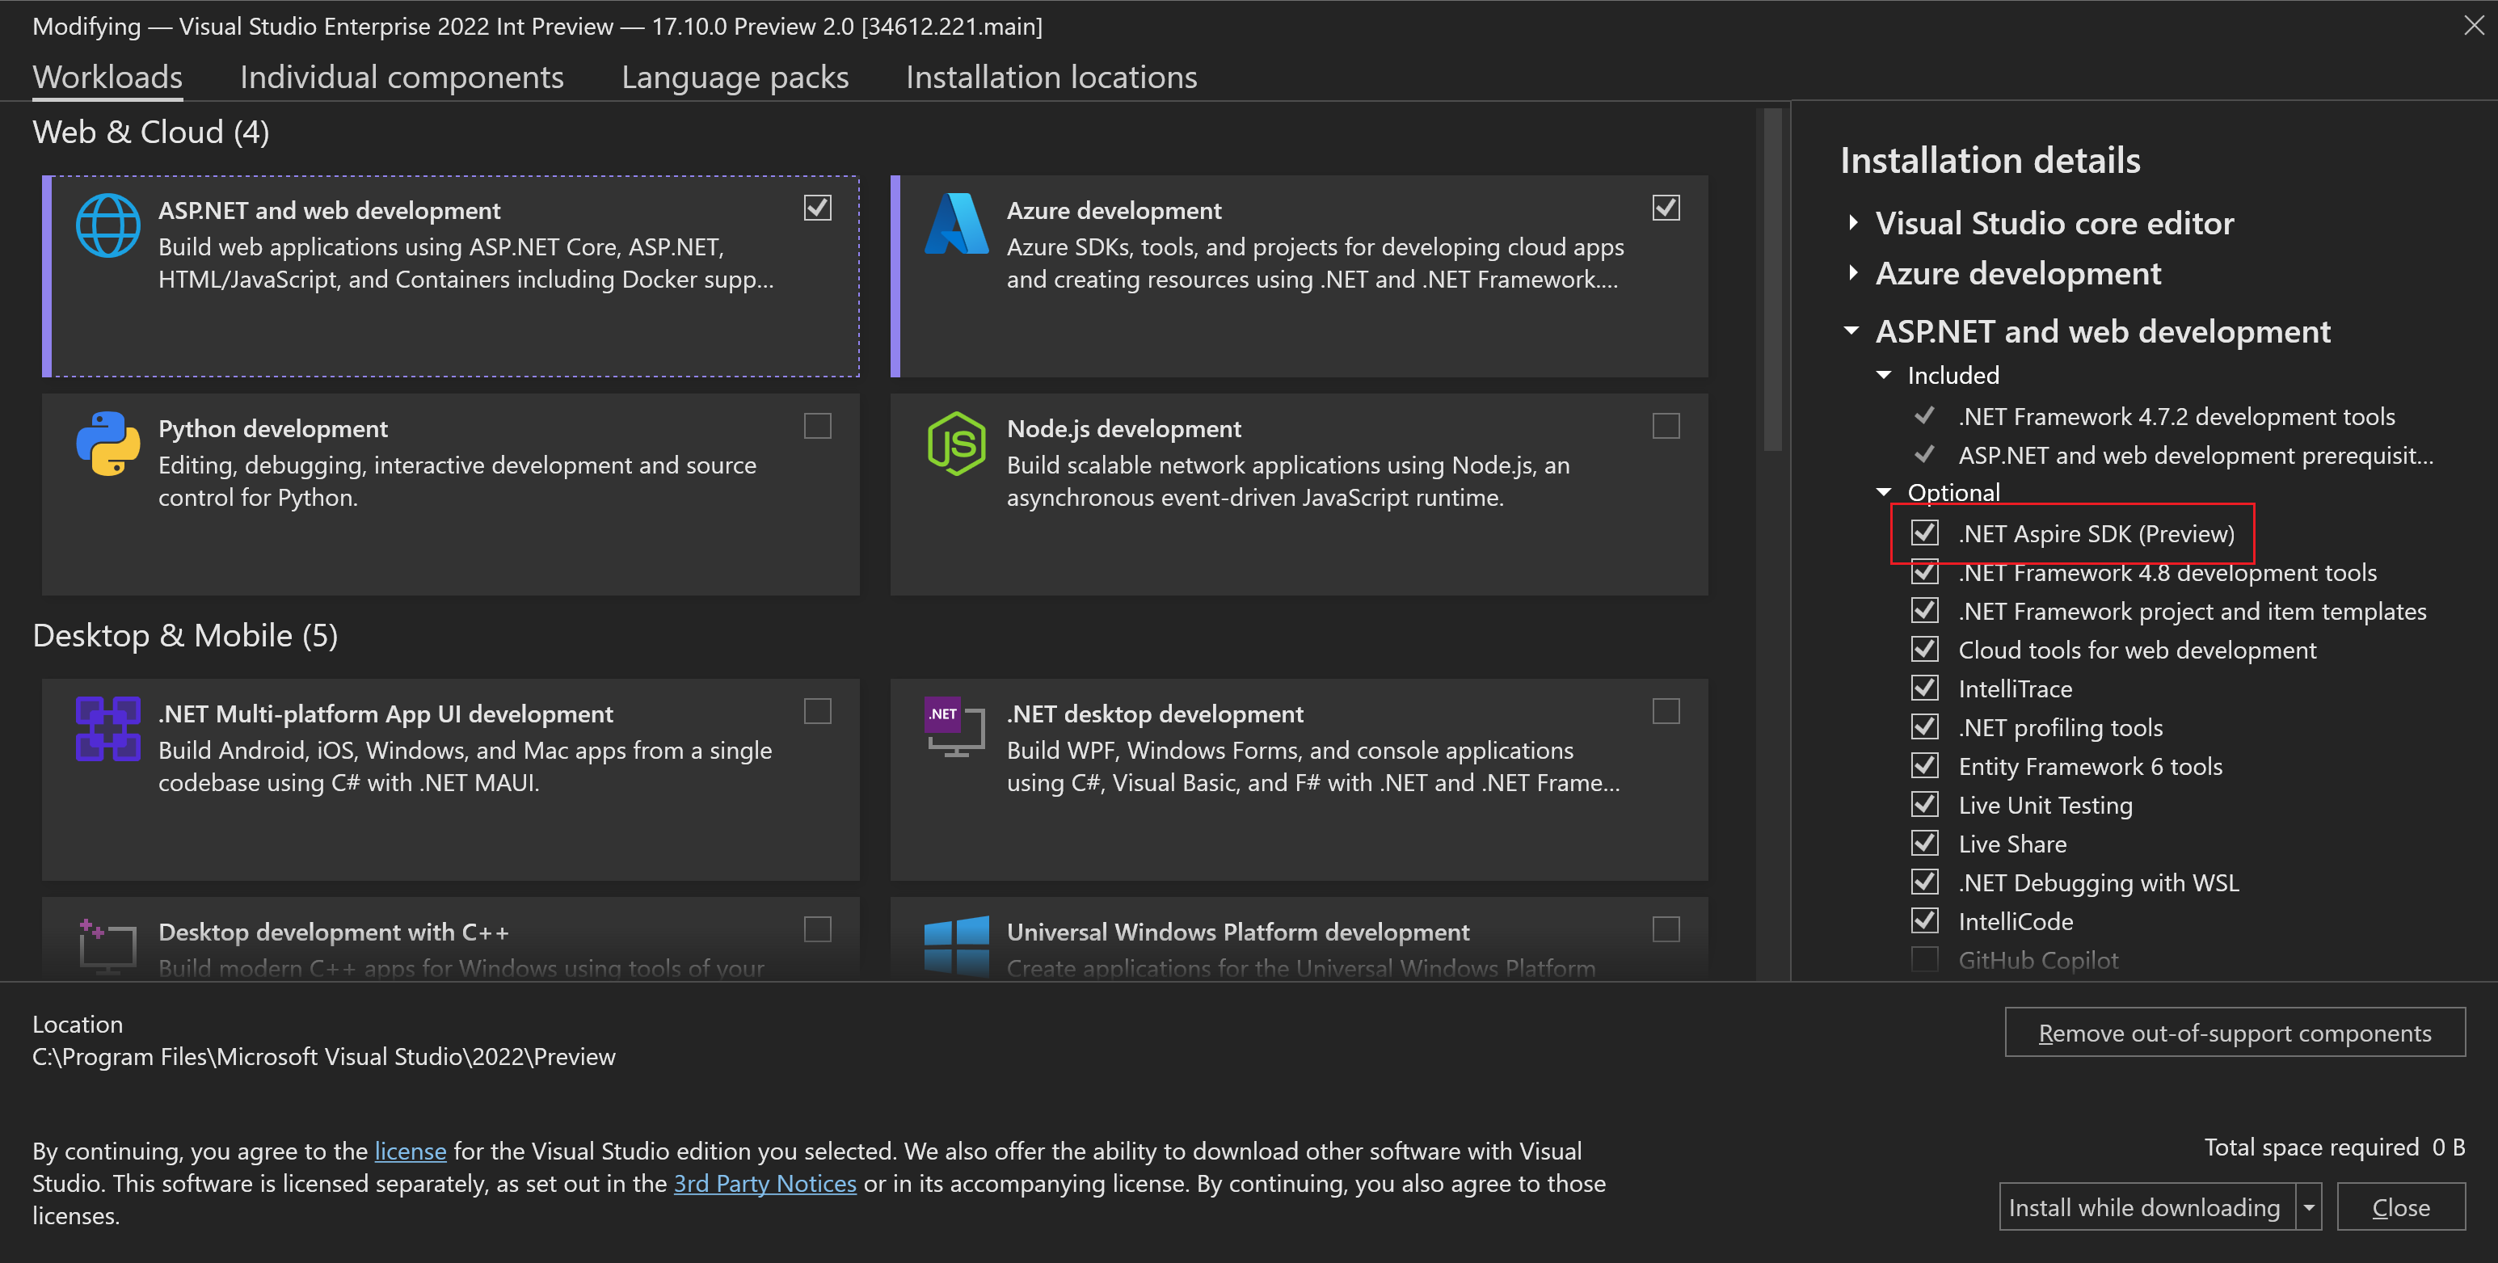2498x1263 pixels.
Task: Open the Install while downloading dropdown arrow
Action: (x=2311, y=1206)
